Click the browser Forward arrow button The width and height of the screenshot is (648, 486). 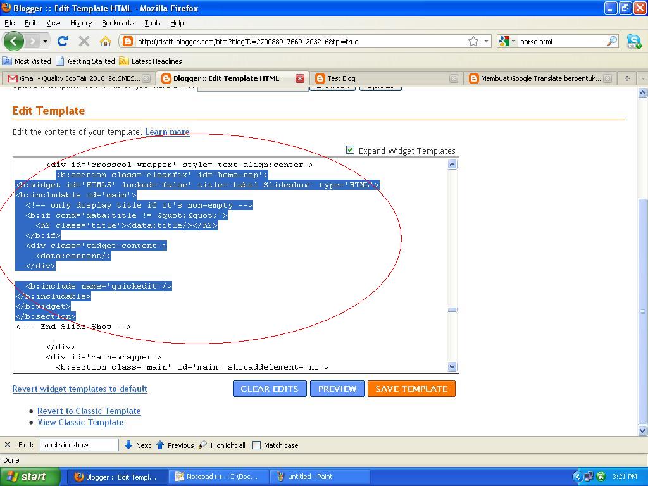(32, 41)
